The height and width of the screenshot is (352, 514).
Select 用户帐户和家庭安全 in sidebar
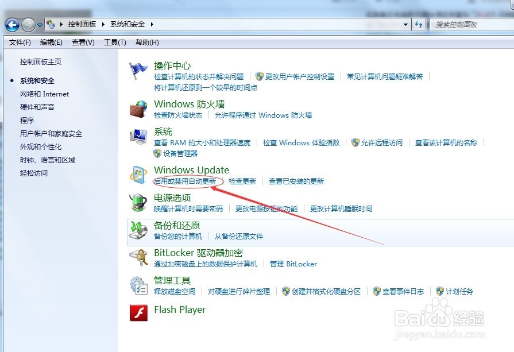(51, 133)
